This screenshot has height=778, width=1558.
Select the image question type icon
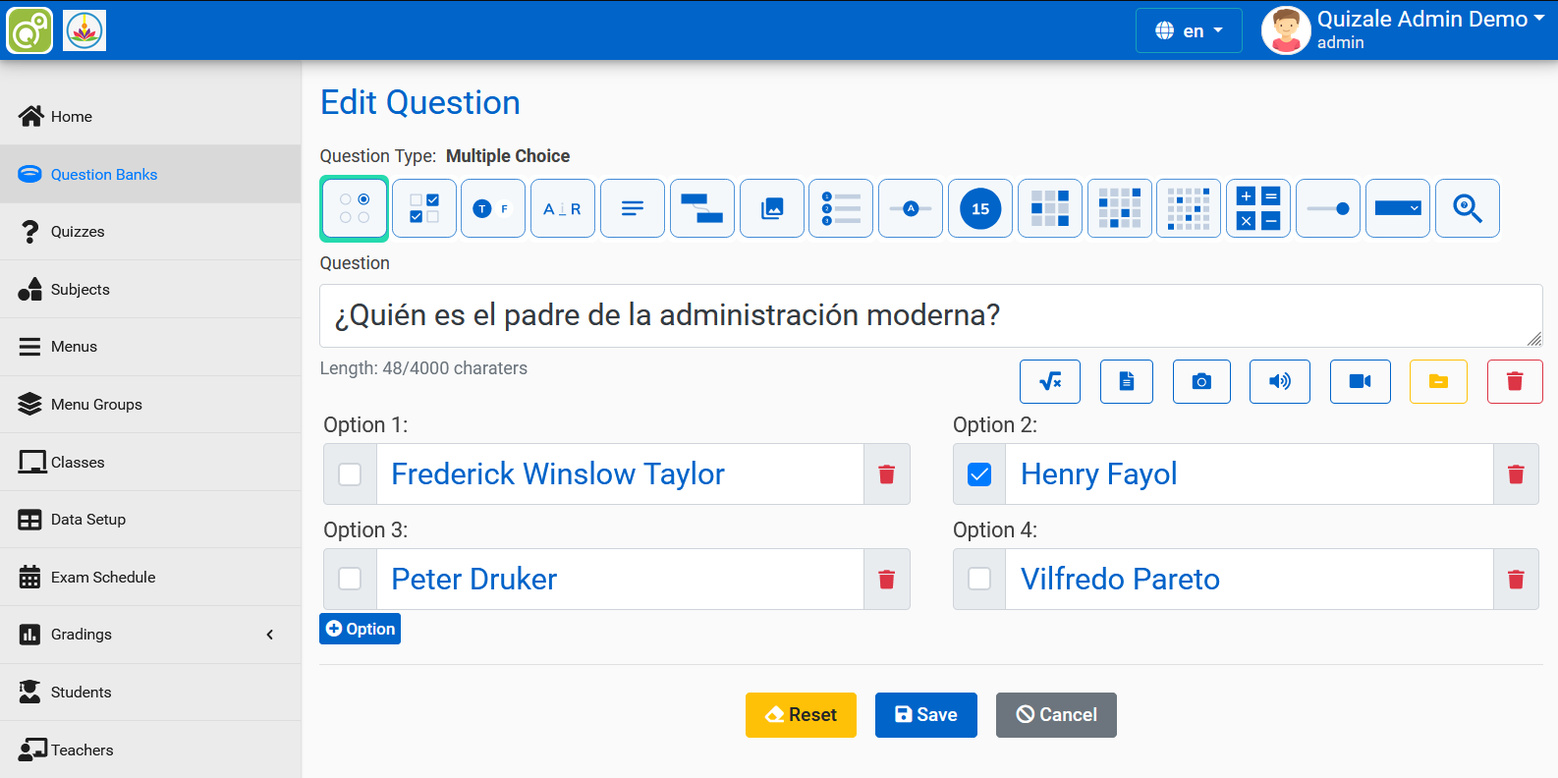(772, 208)
